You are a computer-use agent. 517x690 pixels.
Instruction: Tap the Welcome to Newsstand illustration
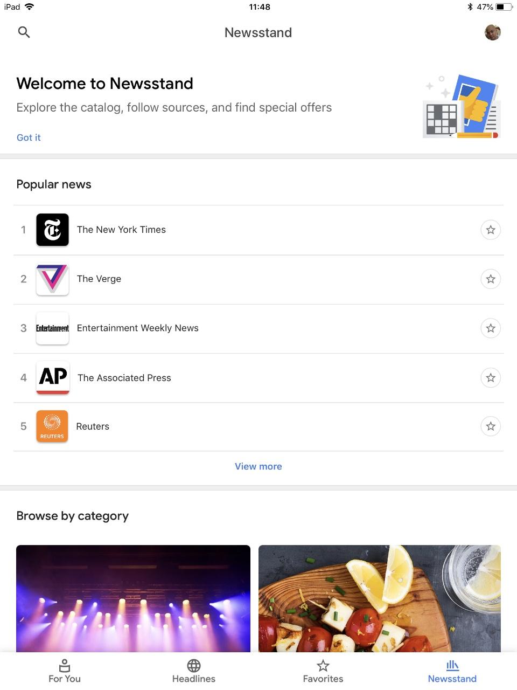click(462, 107)
